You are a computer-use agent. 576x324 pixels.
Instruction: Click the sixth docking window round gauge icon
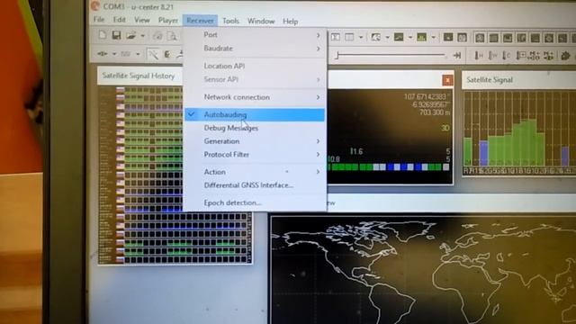549,38
